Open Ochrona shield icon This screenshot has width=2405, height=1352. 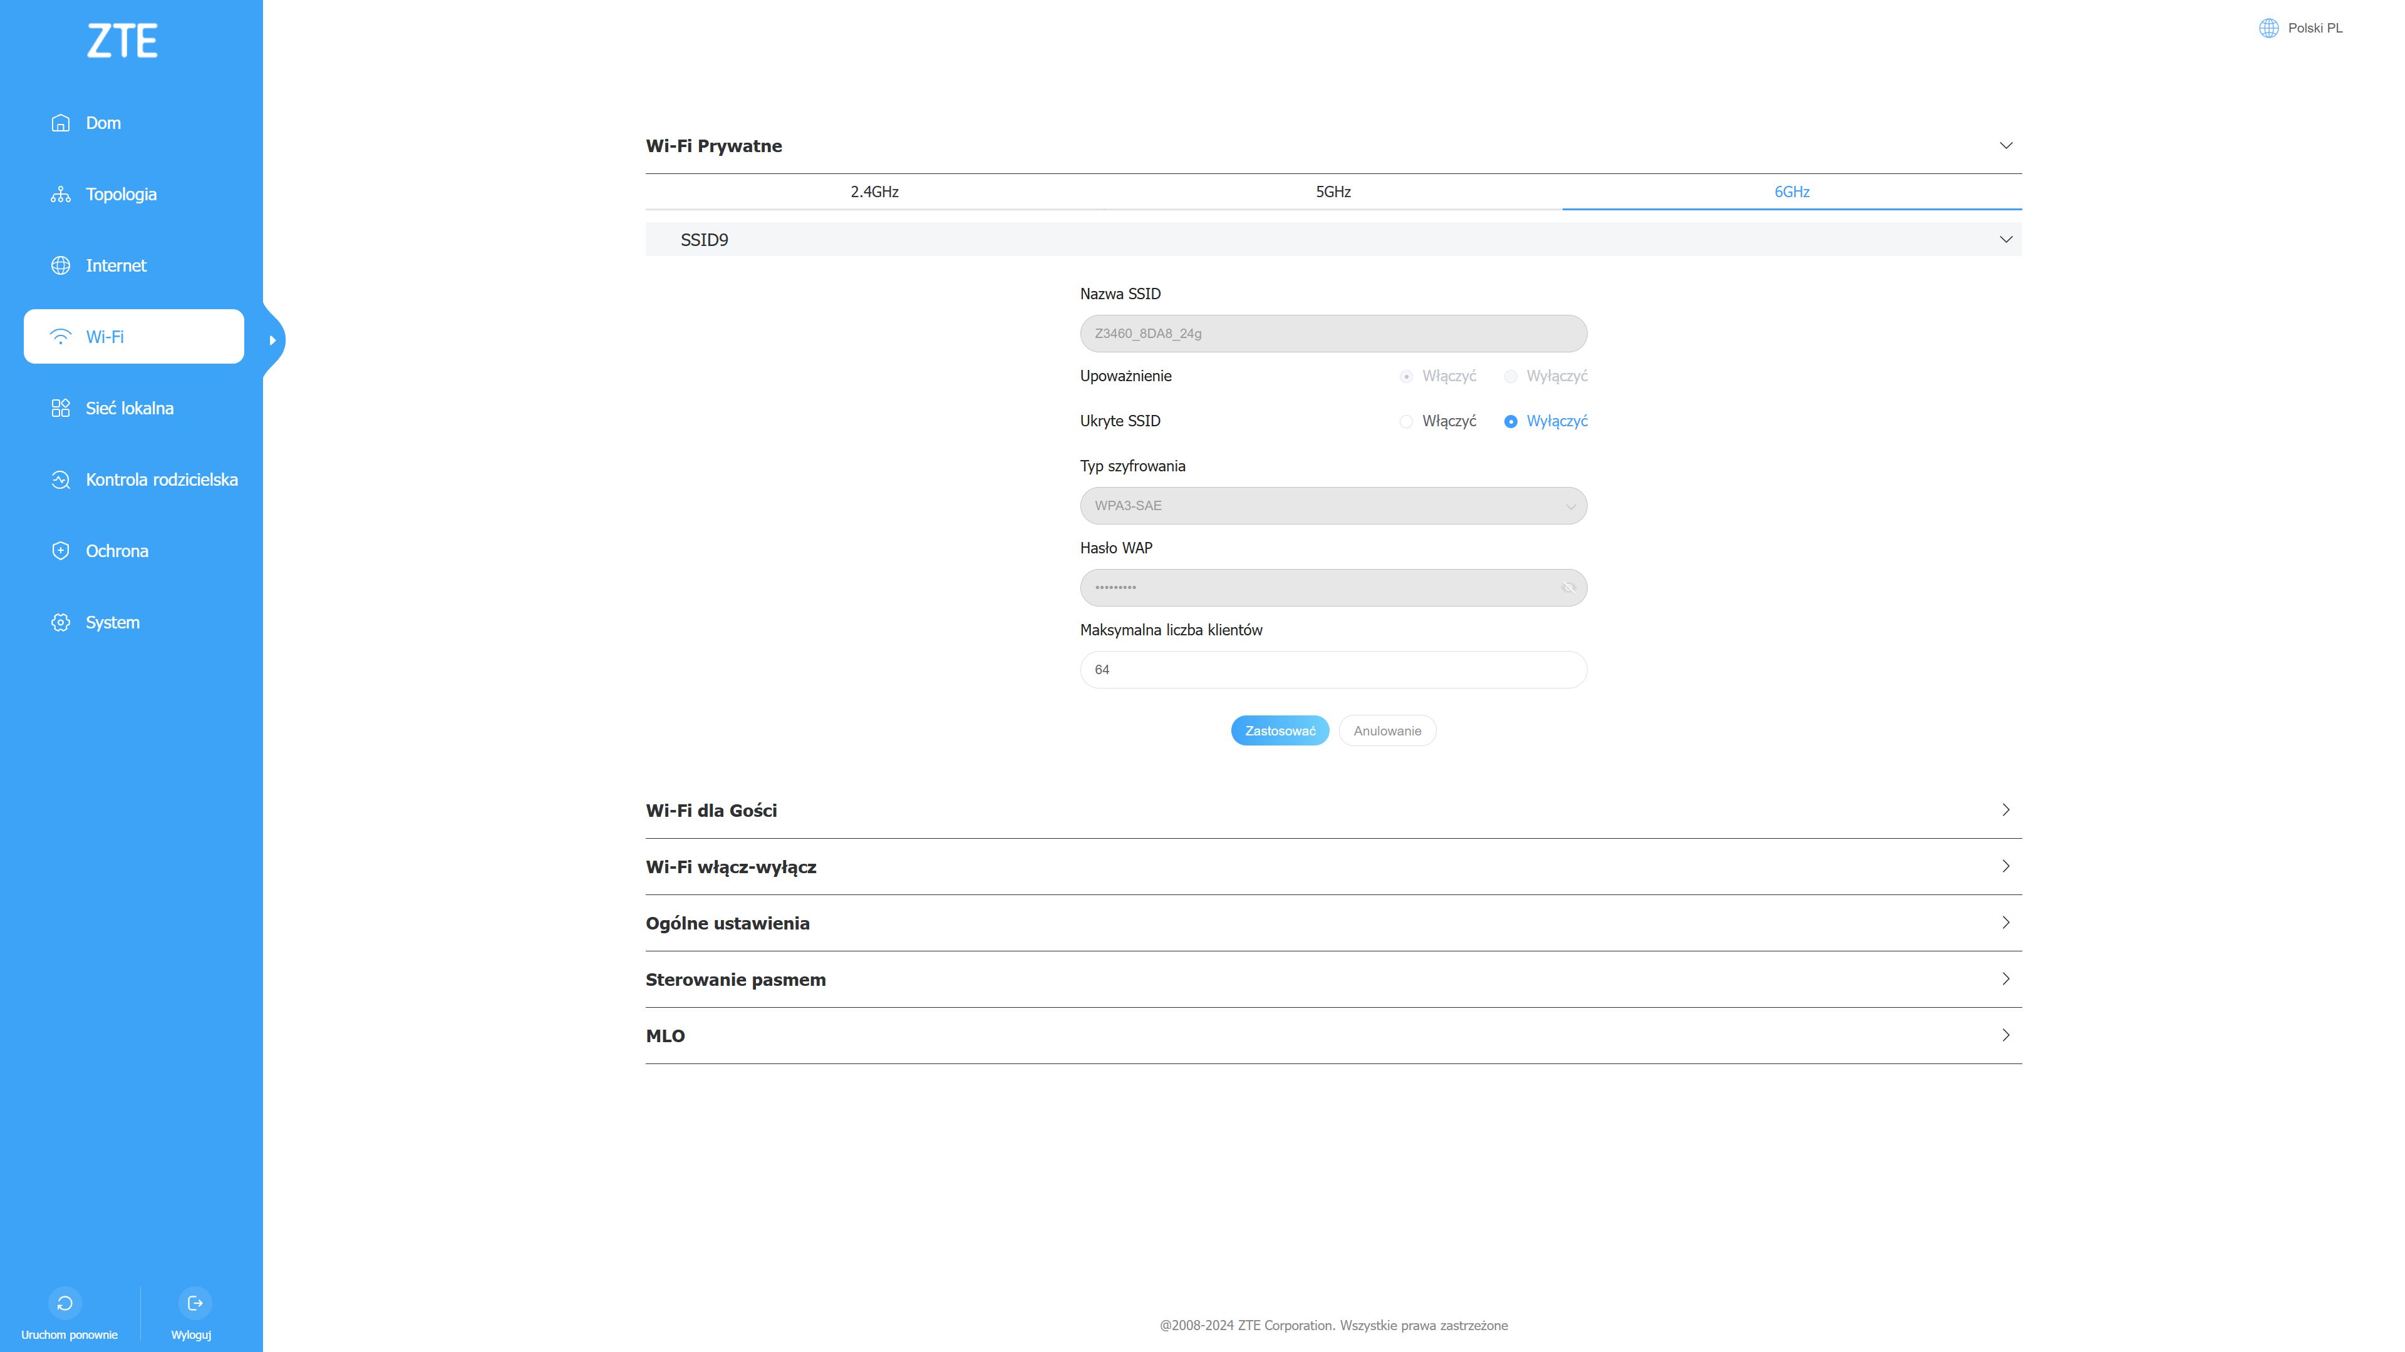point(61,551)
